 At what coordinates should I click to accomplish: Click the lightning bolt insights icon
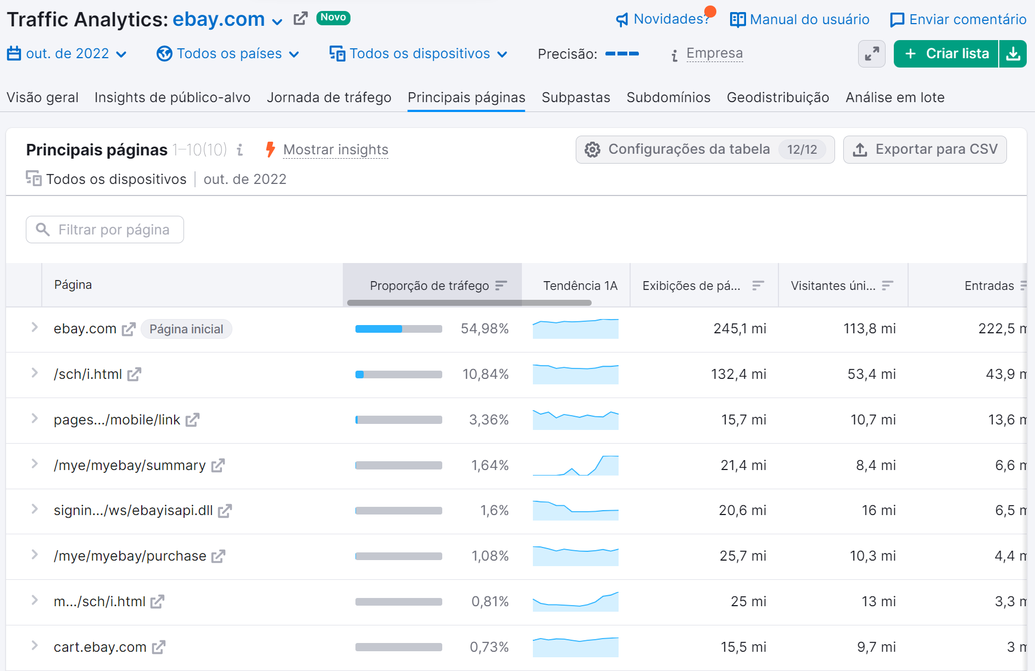270,149
